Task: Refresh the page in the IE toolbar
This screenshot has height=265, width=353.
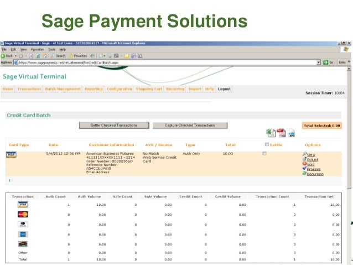Action: click(x=38, y=56)
